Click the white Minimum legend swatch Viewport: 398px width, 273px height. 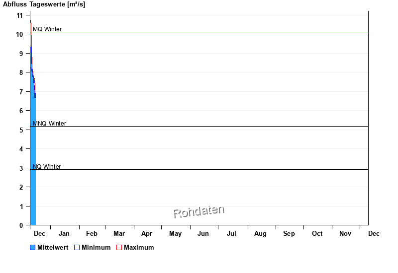pos(77,248)
